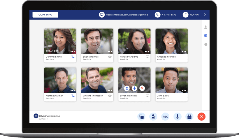Open more options on John Elliot card

[184, 90]
